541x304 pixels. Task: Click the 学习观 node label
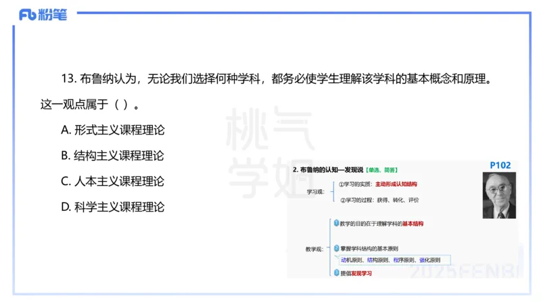coord(316,192)
